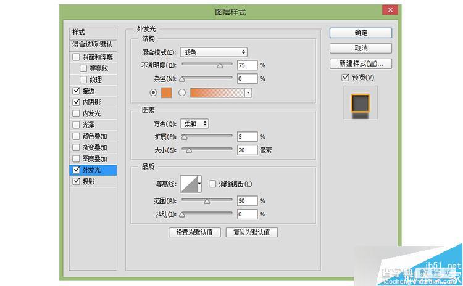Viewport: 463px width, 286px height.
Task: Click 复位为默认值 button
Action: coord(252,232)
